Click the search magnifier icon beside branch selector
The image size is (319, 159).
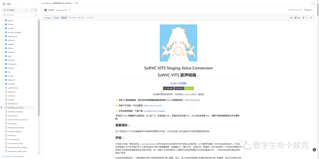(x=36, y=10)
